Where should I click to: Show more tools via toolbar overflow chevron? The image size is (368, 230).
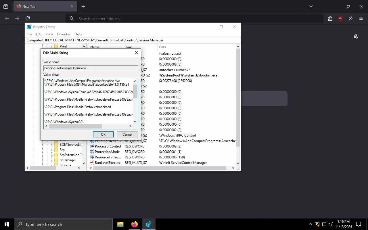click(x=350, y=18)
